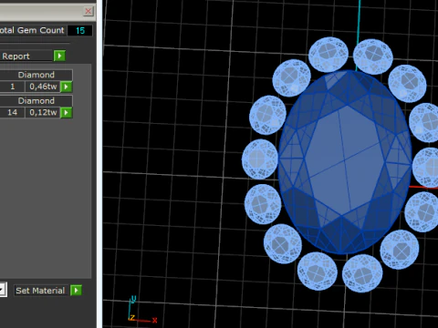The image size is (438, 328).
Task: Click quantity 14 diamond cell
Action: tap(12, 112)
